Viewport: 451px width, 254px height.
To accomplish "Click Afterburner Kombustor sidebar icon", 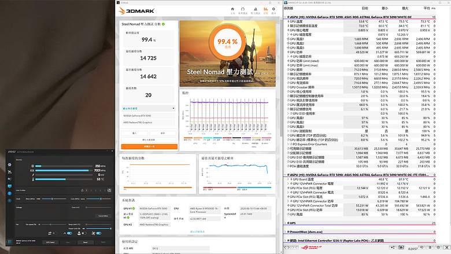I will tap(9, 201).
